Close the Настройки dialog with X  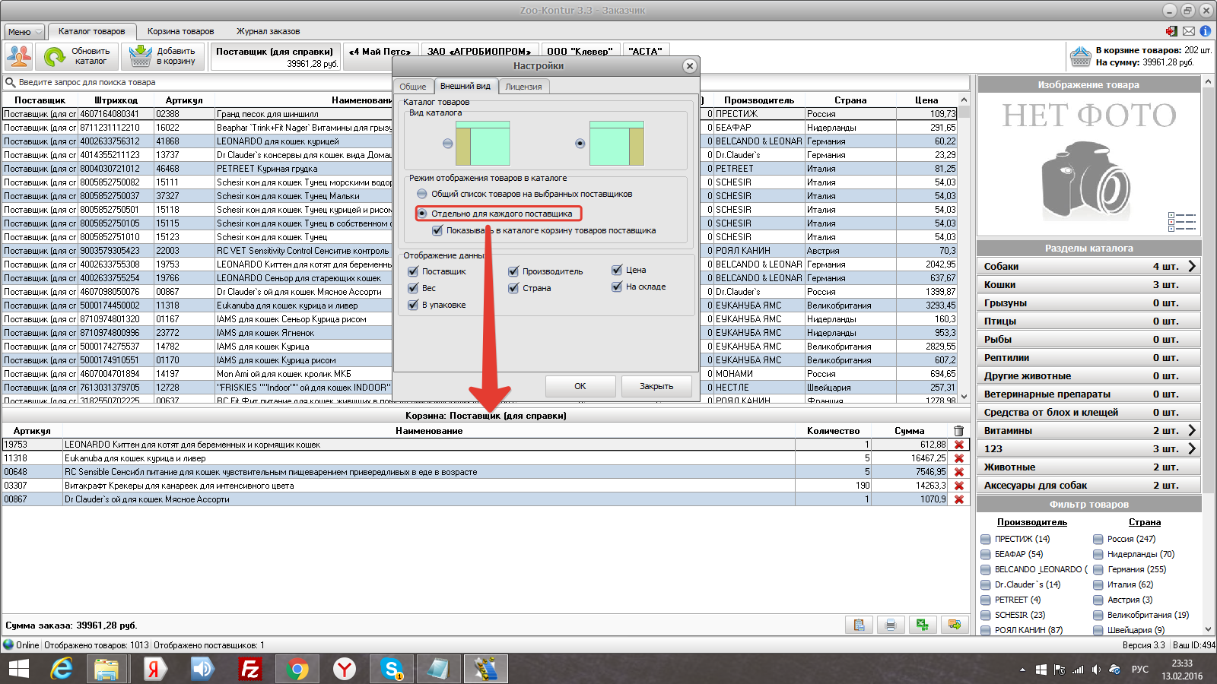coord(689,66)
